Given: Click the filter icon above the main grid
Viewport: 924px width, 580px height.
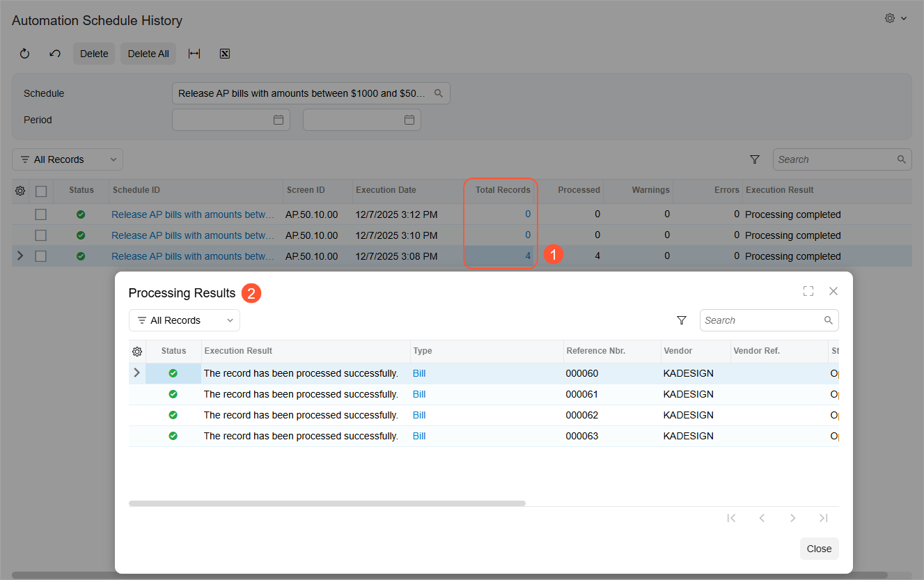Looking at the screenshot, I should click(755, 159).
